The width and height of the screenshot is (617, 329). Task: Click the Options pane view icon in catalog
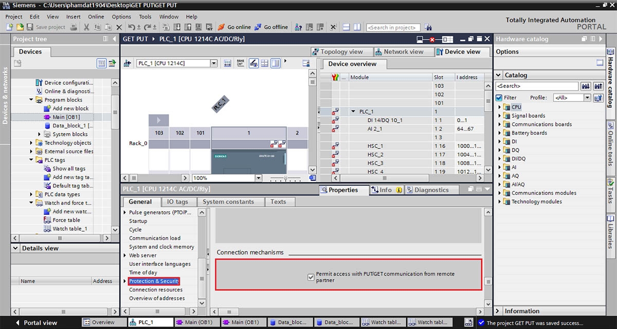tap(600, 62)
